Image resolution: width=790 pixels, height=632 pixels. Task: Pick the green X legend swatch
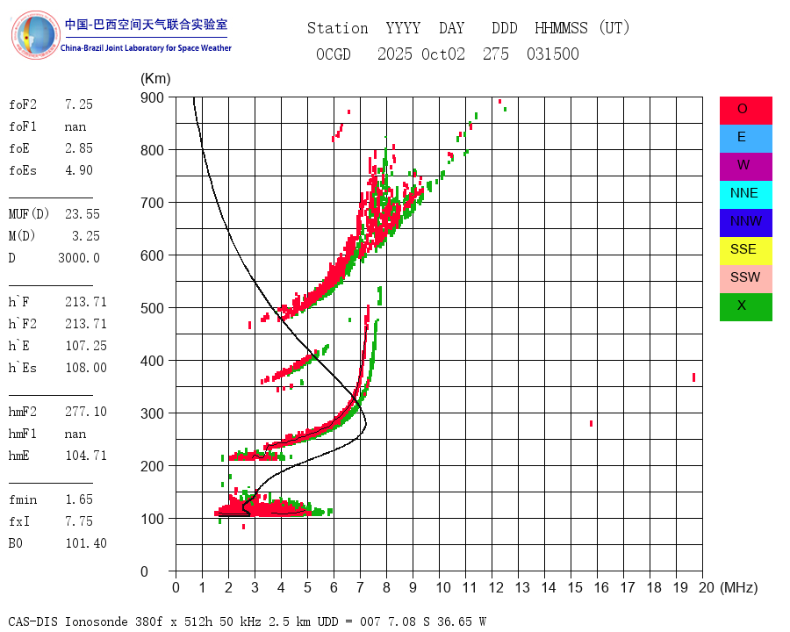click(x=745, y=307)
